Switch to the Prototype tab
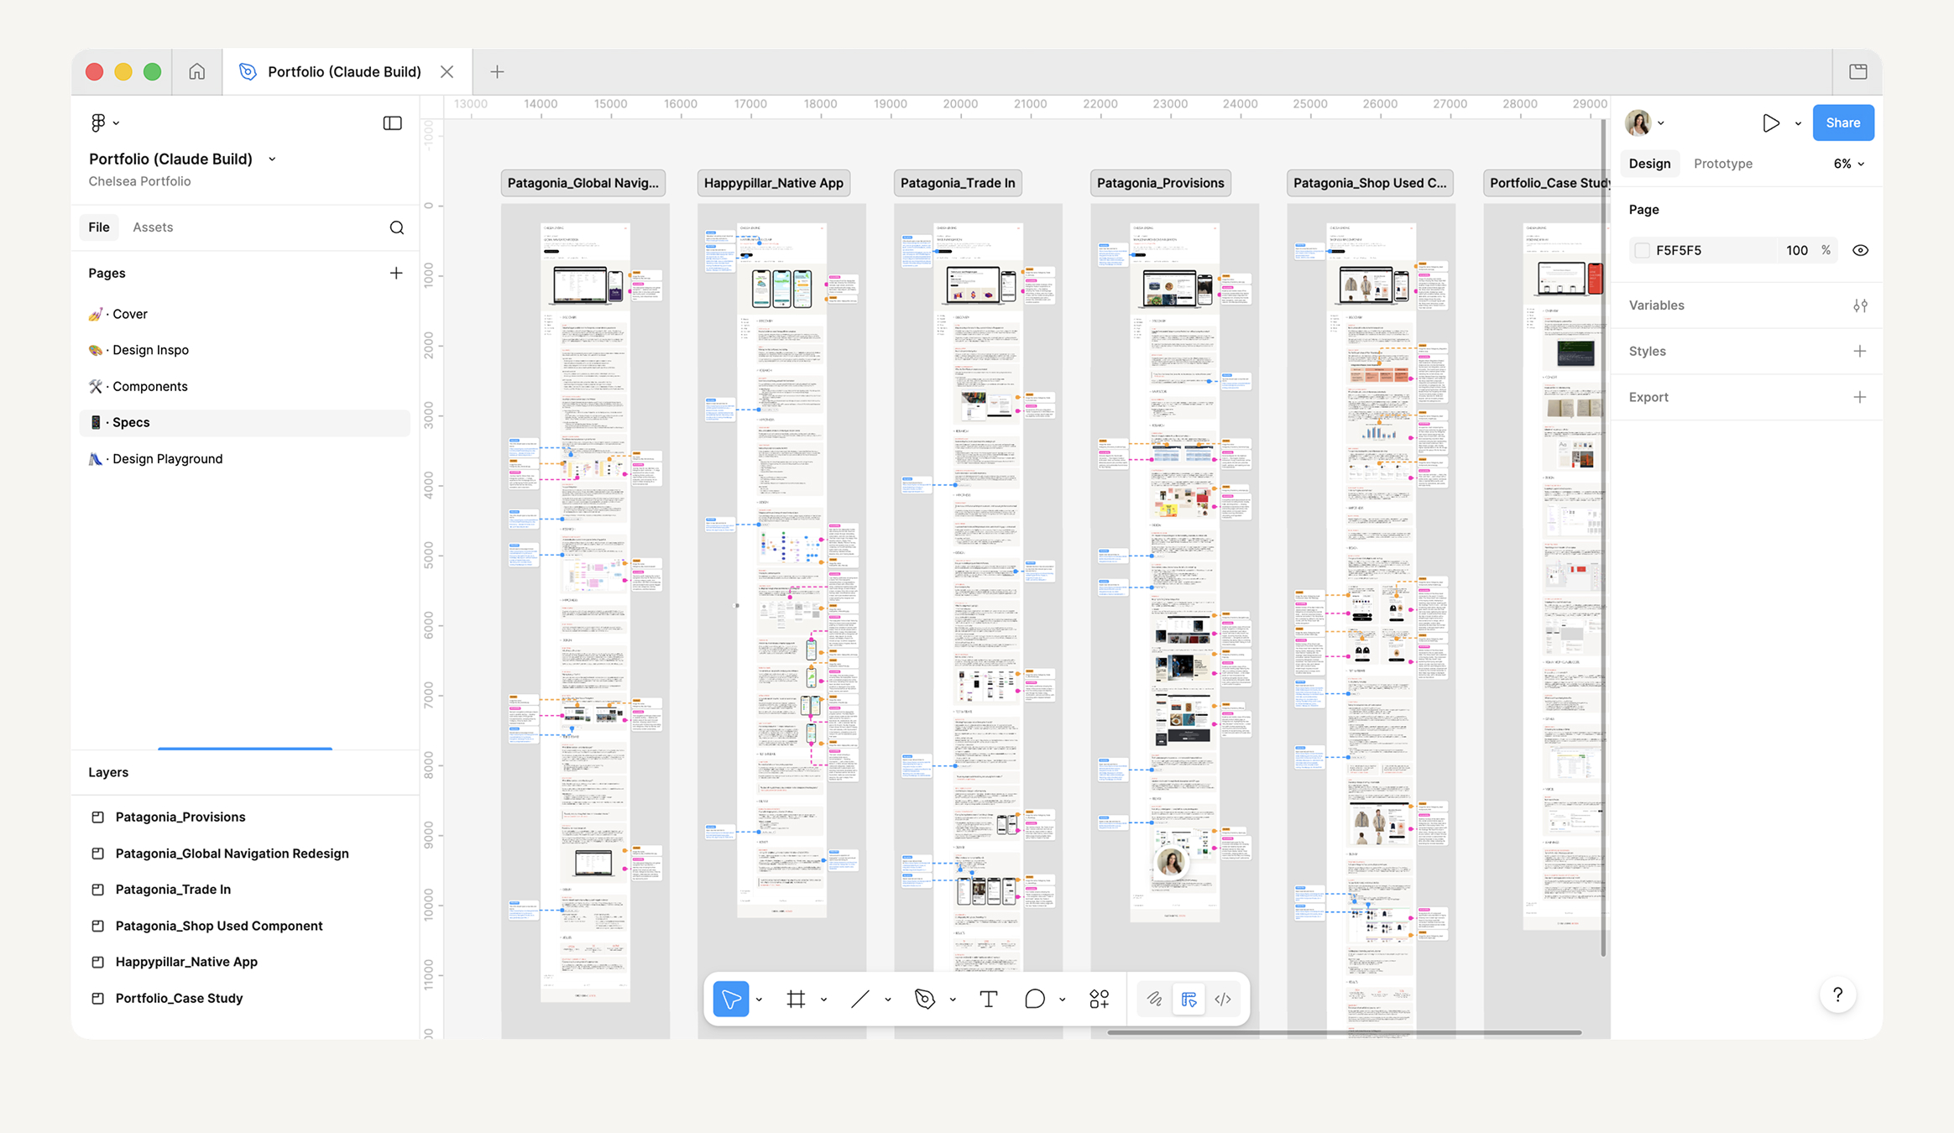The image size is (1954, 1133). pos(1722,164)
